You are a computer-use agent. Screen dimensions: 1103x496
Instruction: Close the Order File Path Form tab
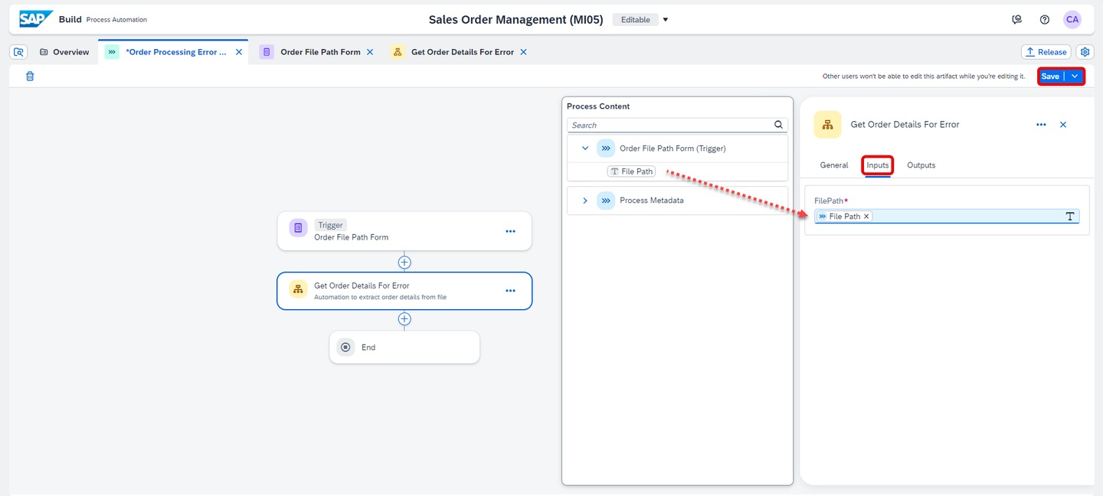point(370,52)
